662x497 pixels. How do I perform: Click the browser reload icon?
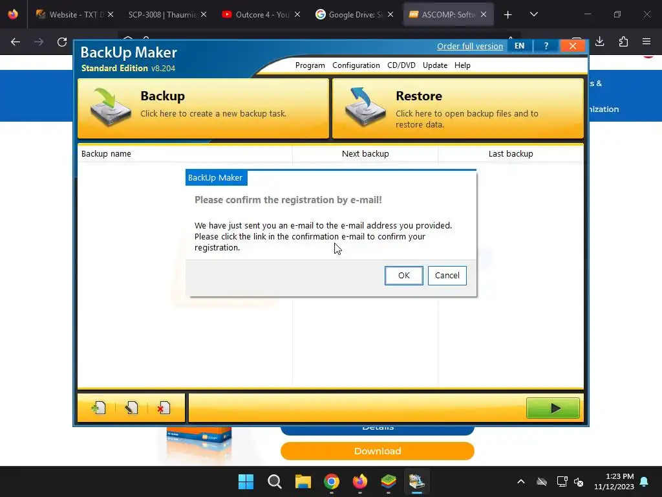[62, 42]
